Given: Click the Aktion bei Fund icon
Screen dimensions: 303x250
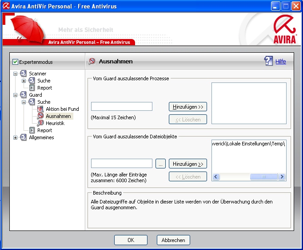Looking at the screenshot, I should coord(40,109).
